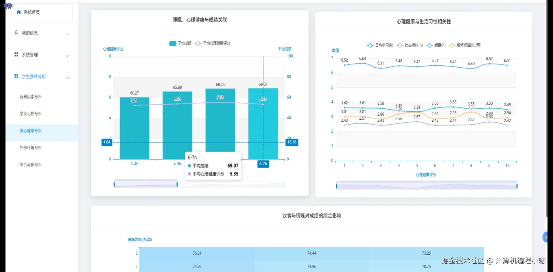Open 综合画像分析 submenu item
The width and height of the screenshot is (553, 272).
point(31,165)
